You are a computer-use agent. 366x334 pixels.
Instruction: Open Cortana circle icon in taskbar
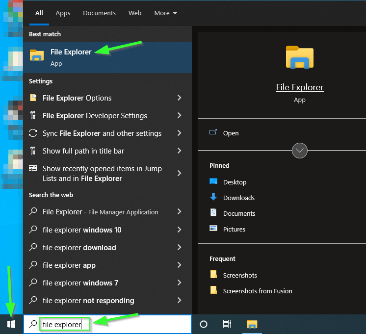tap(204, 324)
